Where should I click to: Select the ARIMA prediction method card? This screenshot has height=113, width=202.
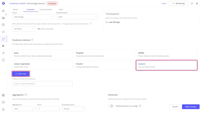[167, 54]
